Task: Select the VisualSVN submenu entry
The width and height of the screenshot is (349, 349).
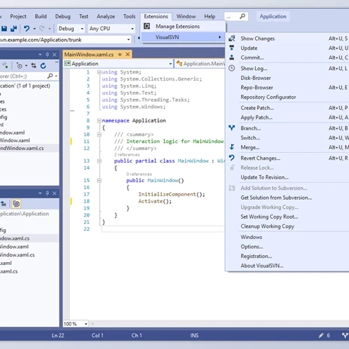Action: point(183,37)
